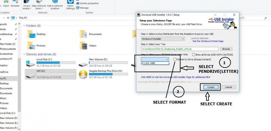This screenshot has width=271, height=131.
Task: Click the Create button
Action: click(x=211, y=87)
